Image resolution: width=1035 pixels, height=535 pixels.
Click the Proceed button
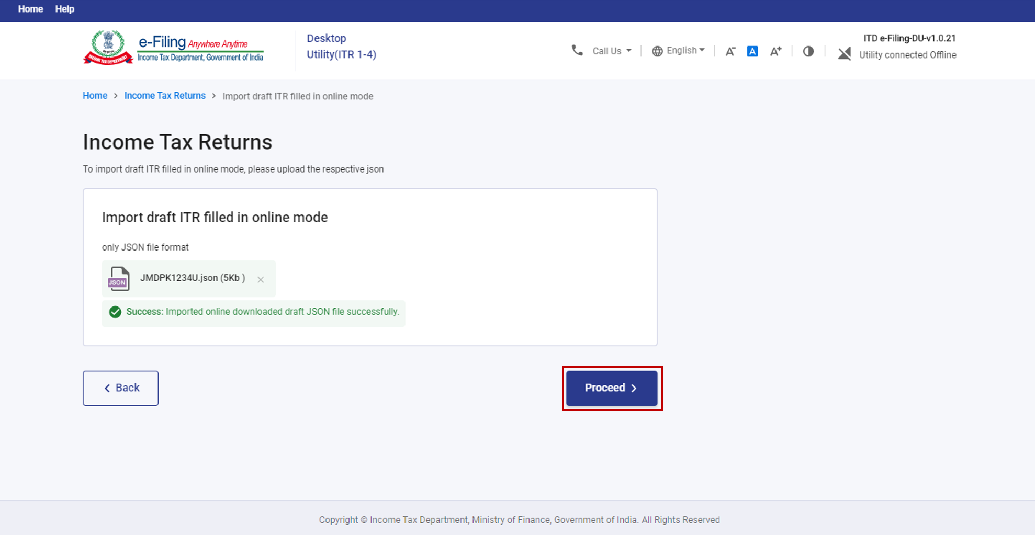coord(611,388)
